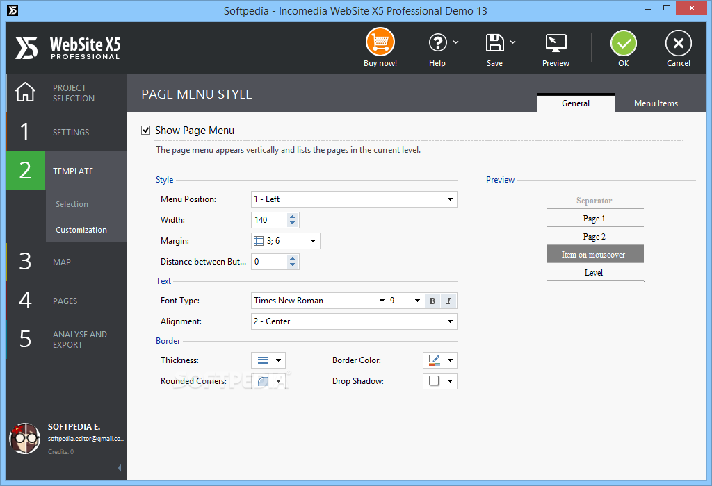Open the Drop Shadow color swatch

click(434, 381)
